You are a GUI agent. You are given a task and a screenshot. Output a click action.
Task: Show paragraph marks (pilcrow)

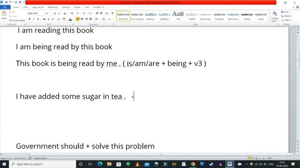[112, 14]
